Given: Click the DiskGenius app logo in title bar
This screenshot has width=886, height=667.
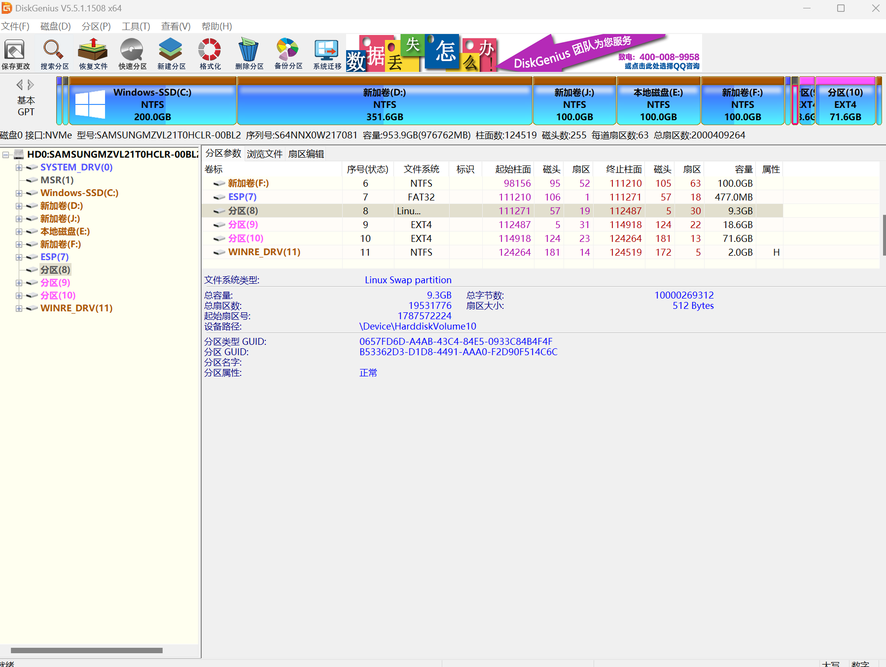Looking at the screenshot, I should 6,8.
